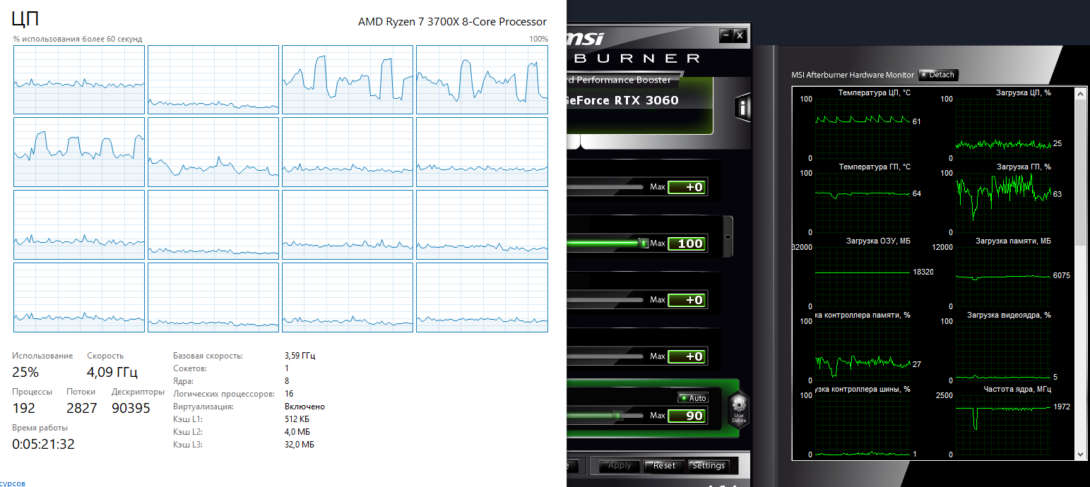Click the 'Сокетов:' label
Image resolution: width=1090 pixels, height=487 pixels.
[x=189, y=368]
